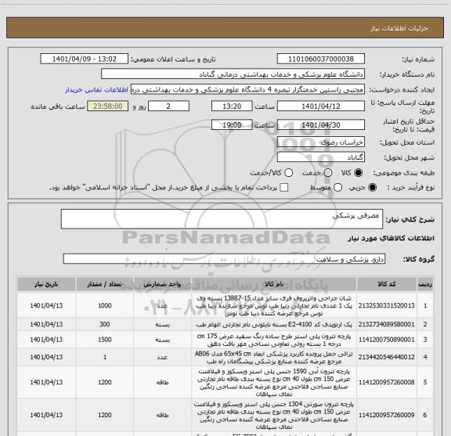Click the white Tetron fabric item name in row 3
The width and height of the screenshot is (451, 436).
(x=274, y=340)
